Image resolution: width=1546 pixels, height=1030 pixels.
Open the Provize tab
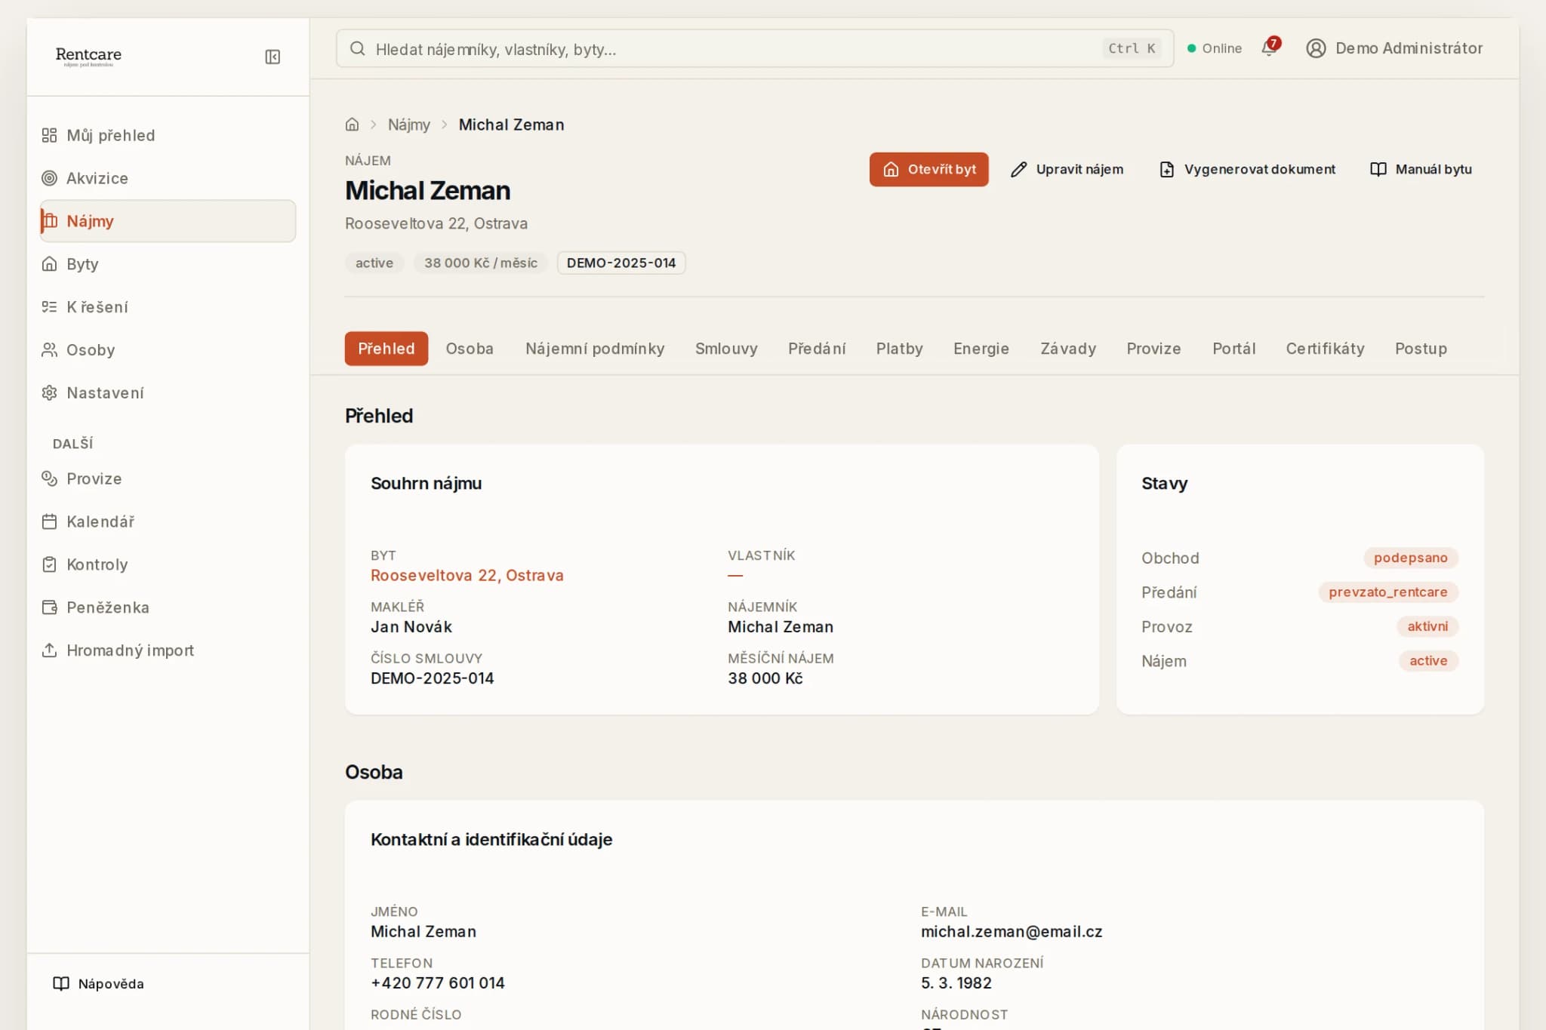pos(1153,349)
